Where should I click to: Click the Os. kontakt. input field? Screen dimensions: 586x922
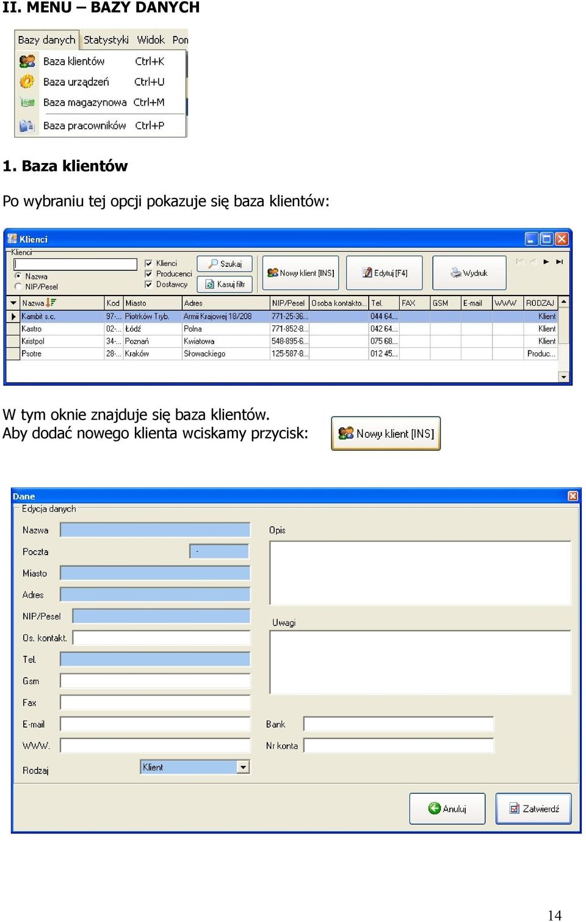[x=161, y=637]
